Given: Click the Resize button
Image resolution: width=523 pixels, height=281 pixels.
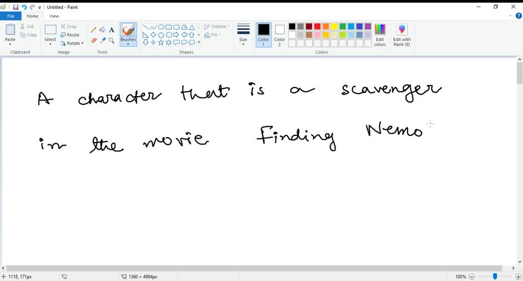Looking at the screenshot, I should [70, 35].
